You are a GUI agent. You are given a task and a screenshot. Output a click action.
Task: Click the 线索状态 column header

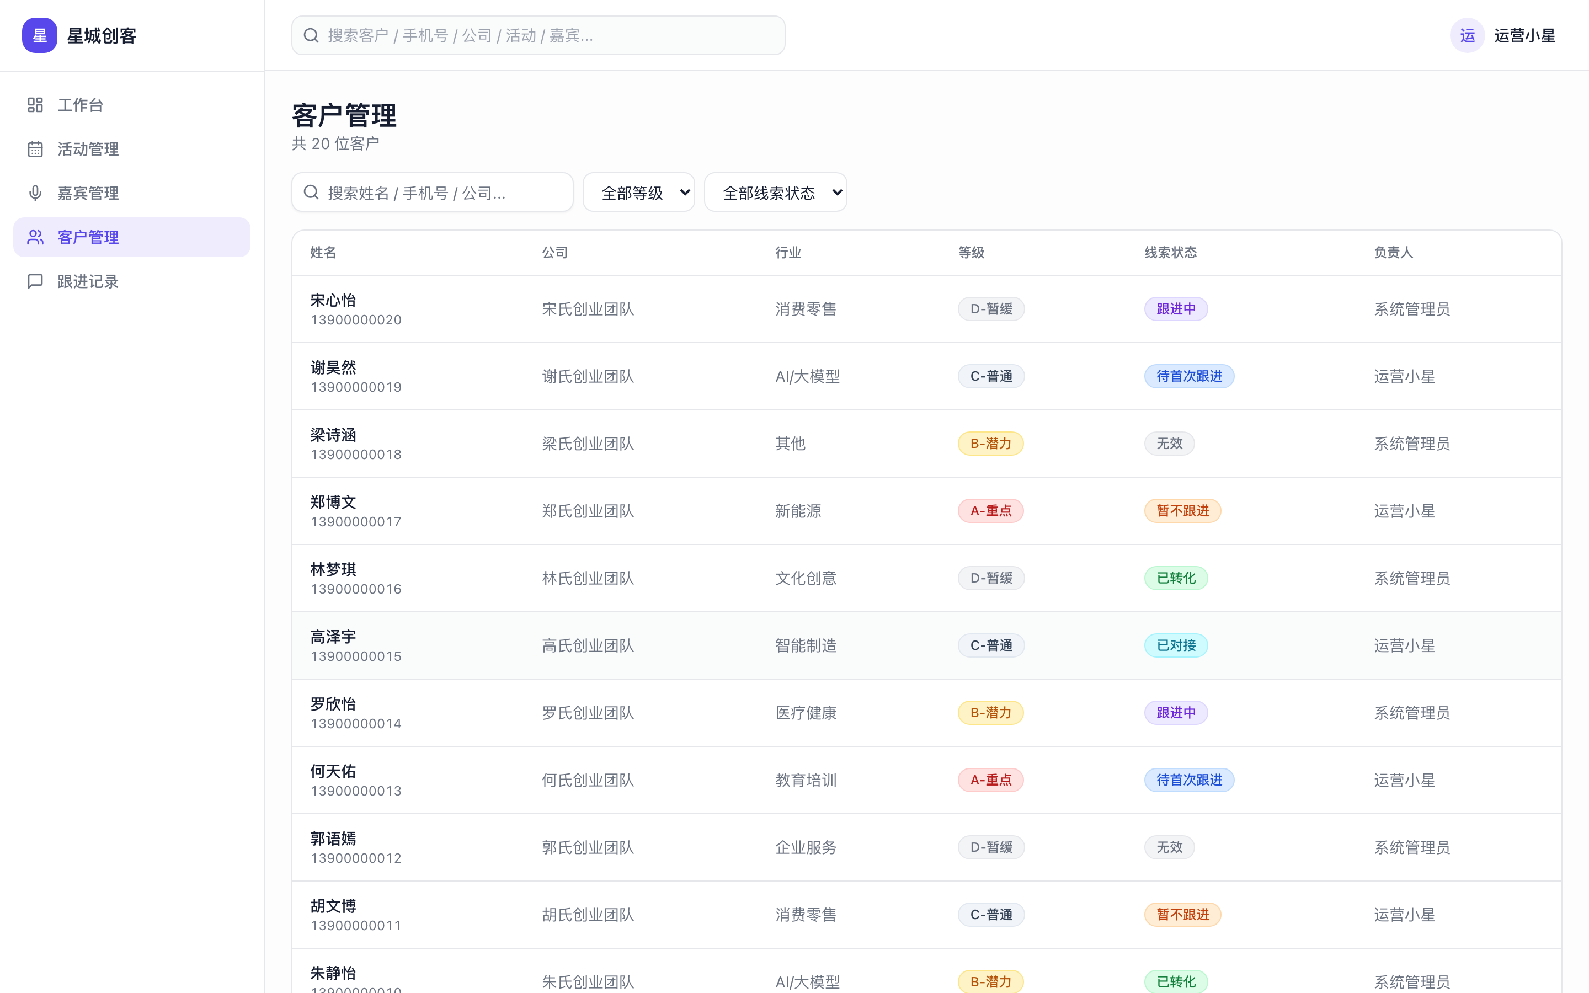pyautogui.click(x=1170, y=252)
